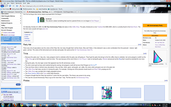The image size is (171, 107).
Task: Open the Most Visited bookmarks folder
Action: pyautogui.click(x=5, y=9)
